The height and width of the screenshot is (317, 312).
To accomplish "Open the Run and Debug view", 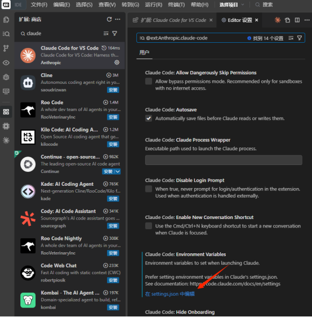I will coord(6,77).
